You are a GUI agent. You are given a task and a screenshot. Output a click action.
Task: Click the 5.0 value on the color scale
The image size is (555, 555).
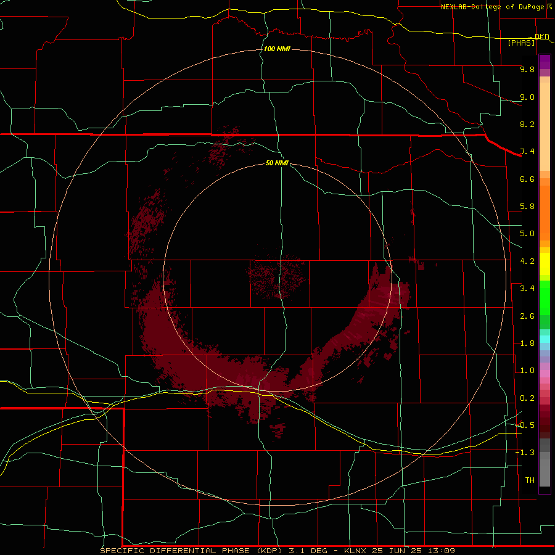(x=527, y=234)
